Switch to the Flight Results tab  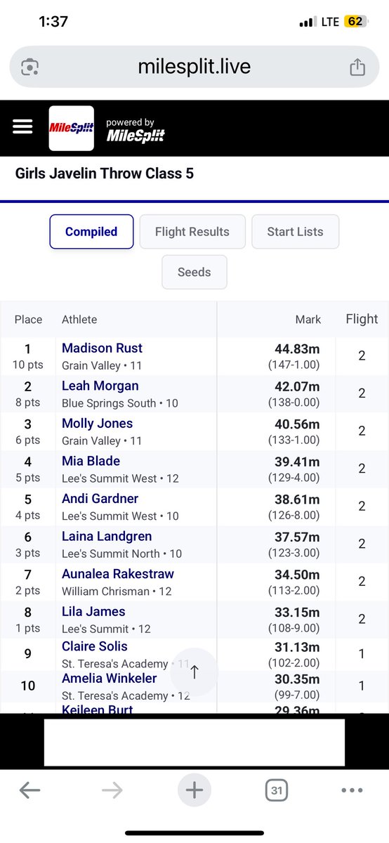click(192, 232)
